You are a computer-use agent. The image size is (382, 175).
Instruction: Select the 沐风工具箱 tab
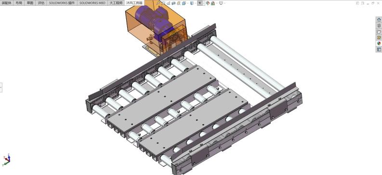(134, 3)
